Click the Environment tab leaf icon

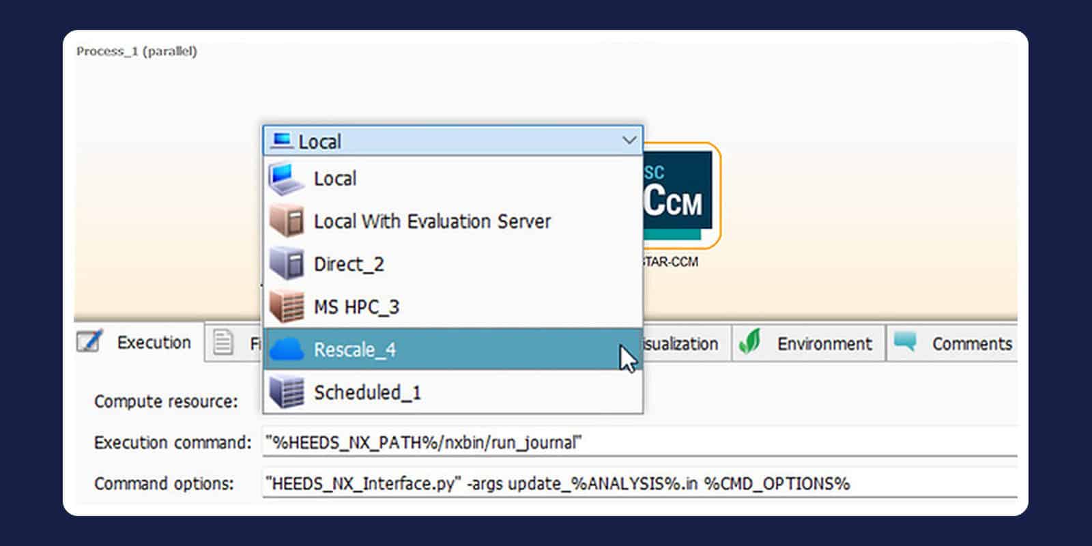tap(749, 342)
